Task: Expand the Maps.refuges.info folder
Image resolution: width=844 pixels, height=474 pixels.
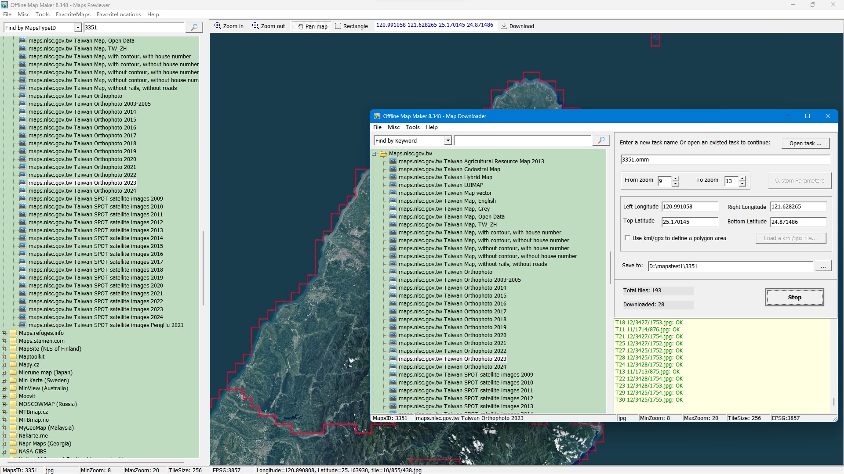Action: [x=4, y=333]
